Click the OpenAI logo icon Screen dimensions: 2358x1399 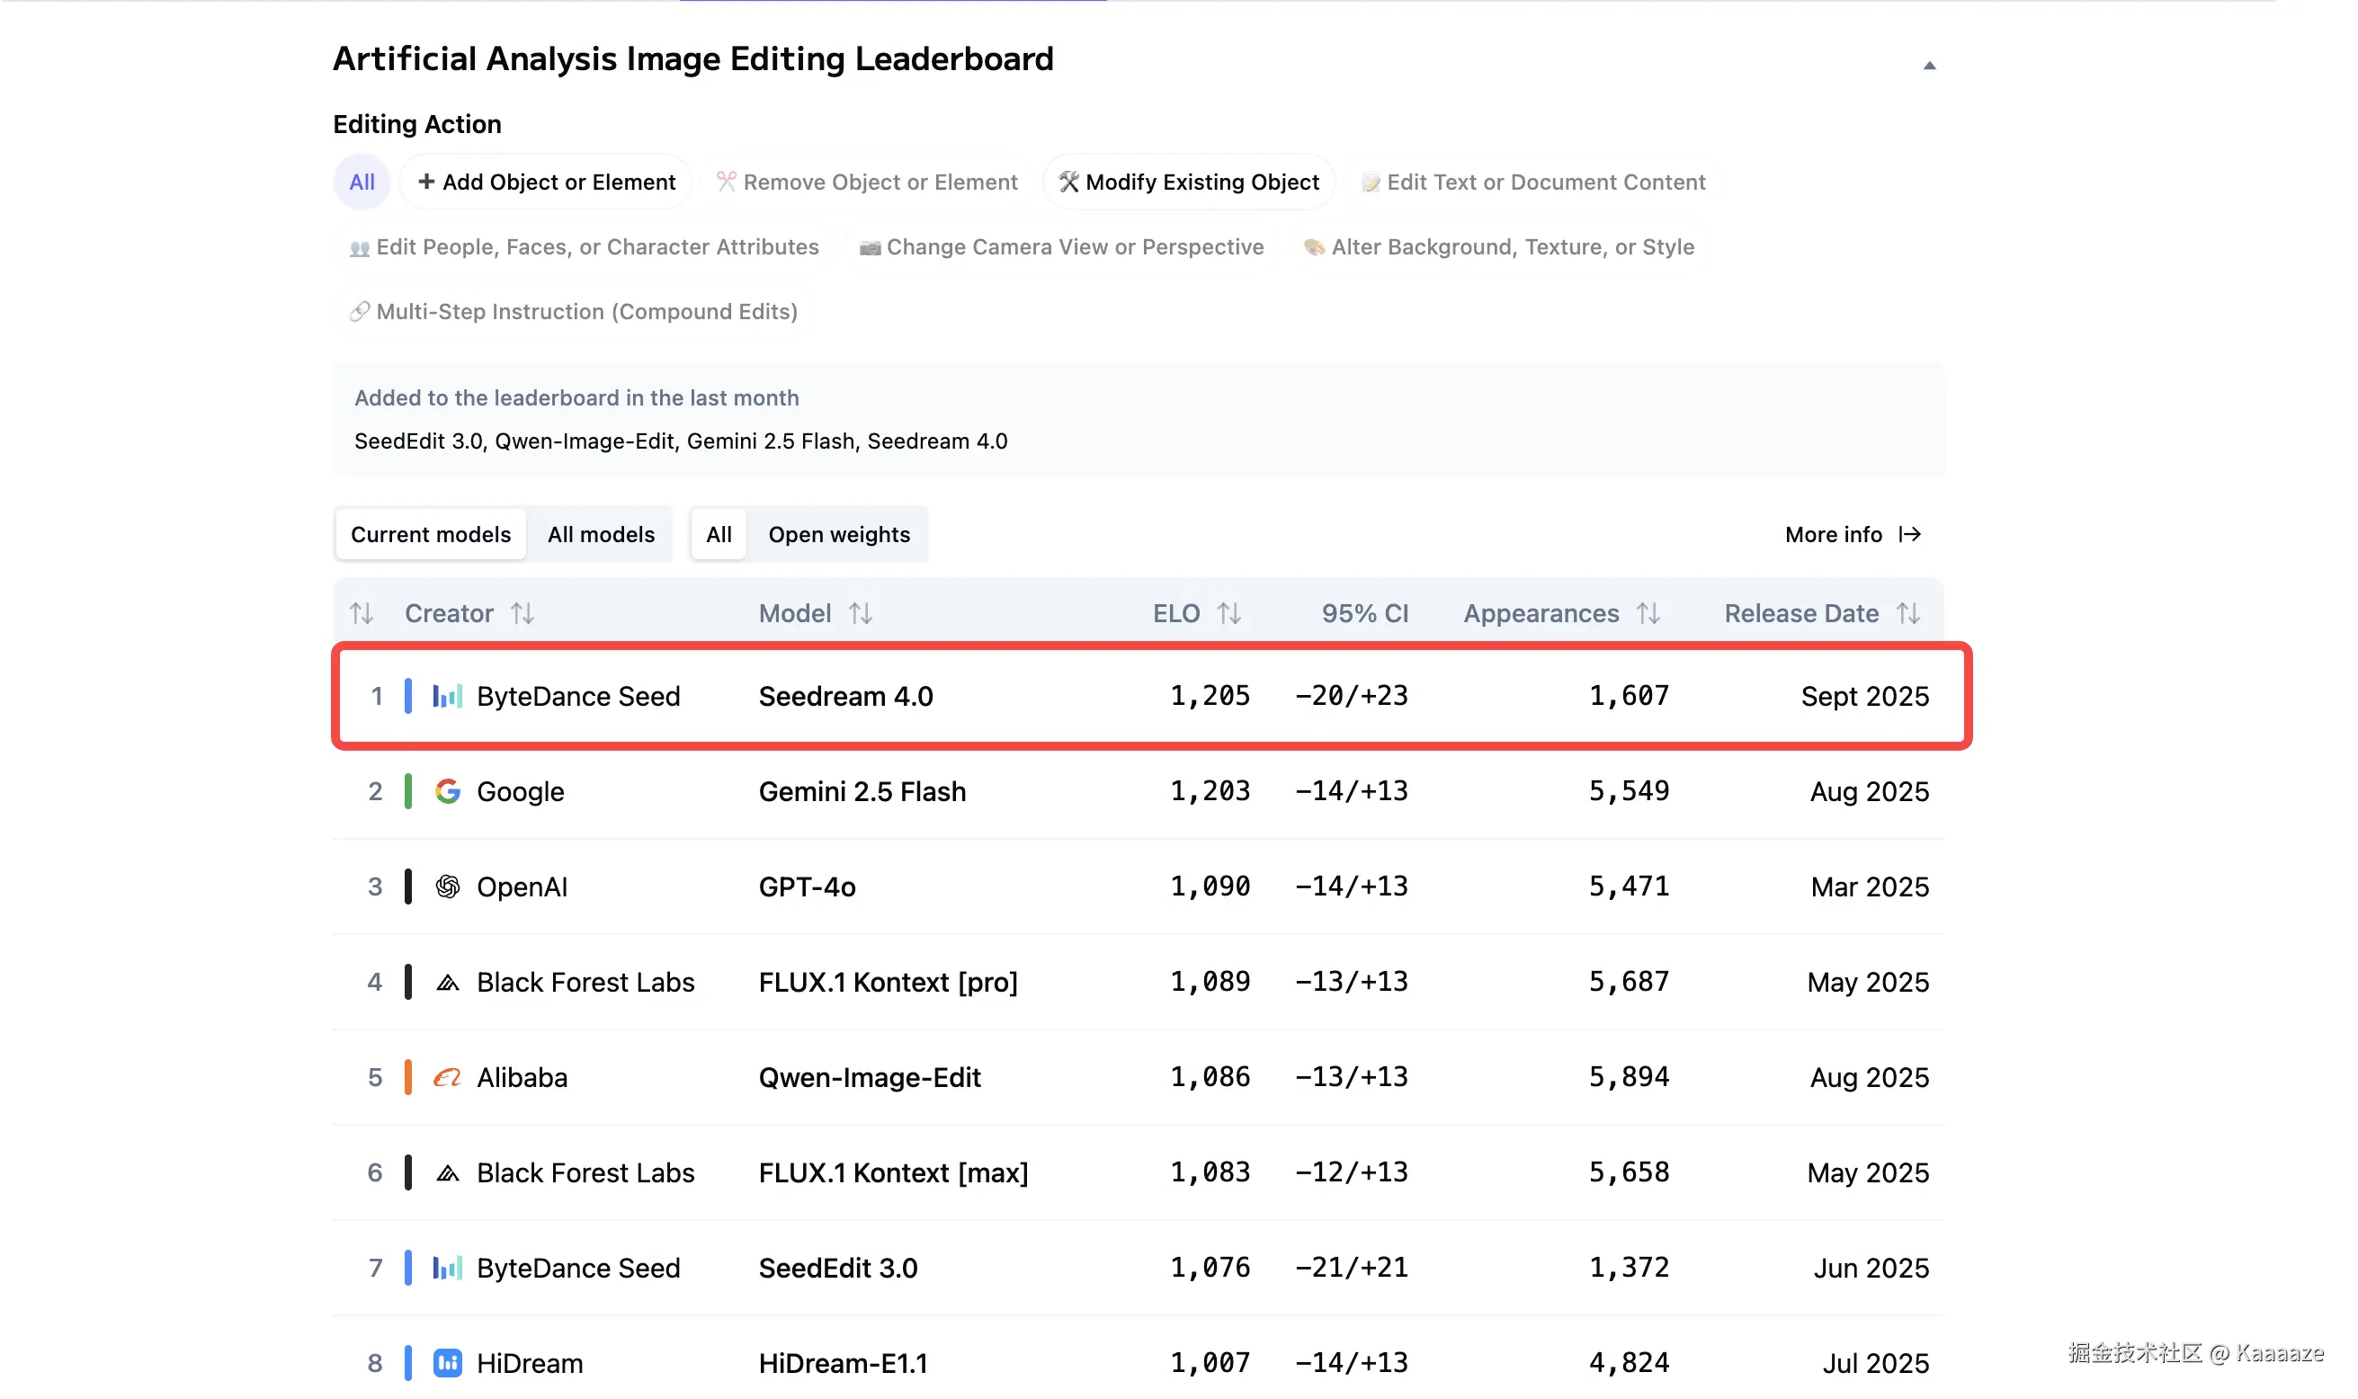(447, 887)
